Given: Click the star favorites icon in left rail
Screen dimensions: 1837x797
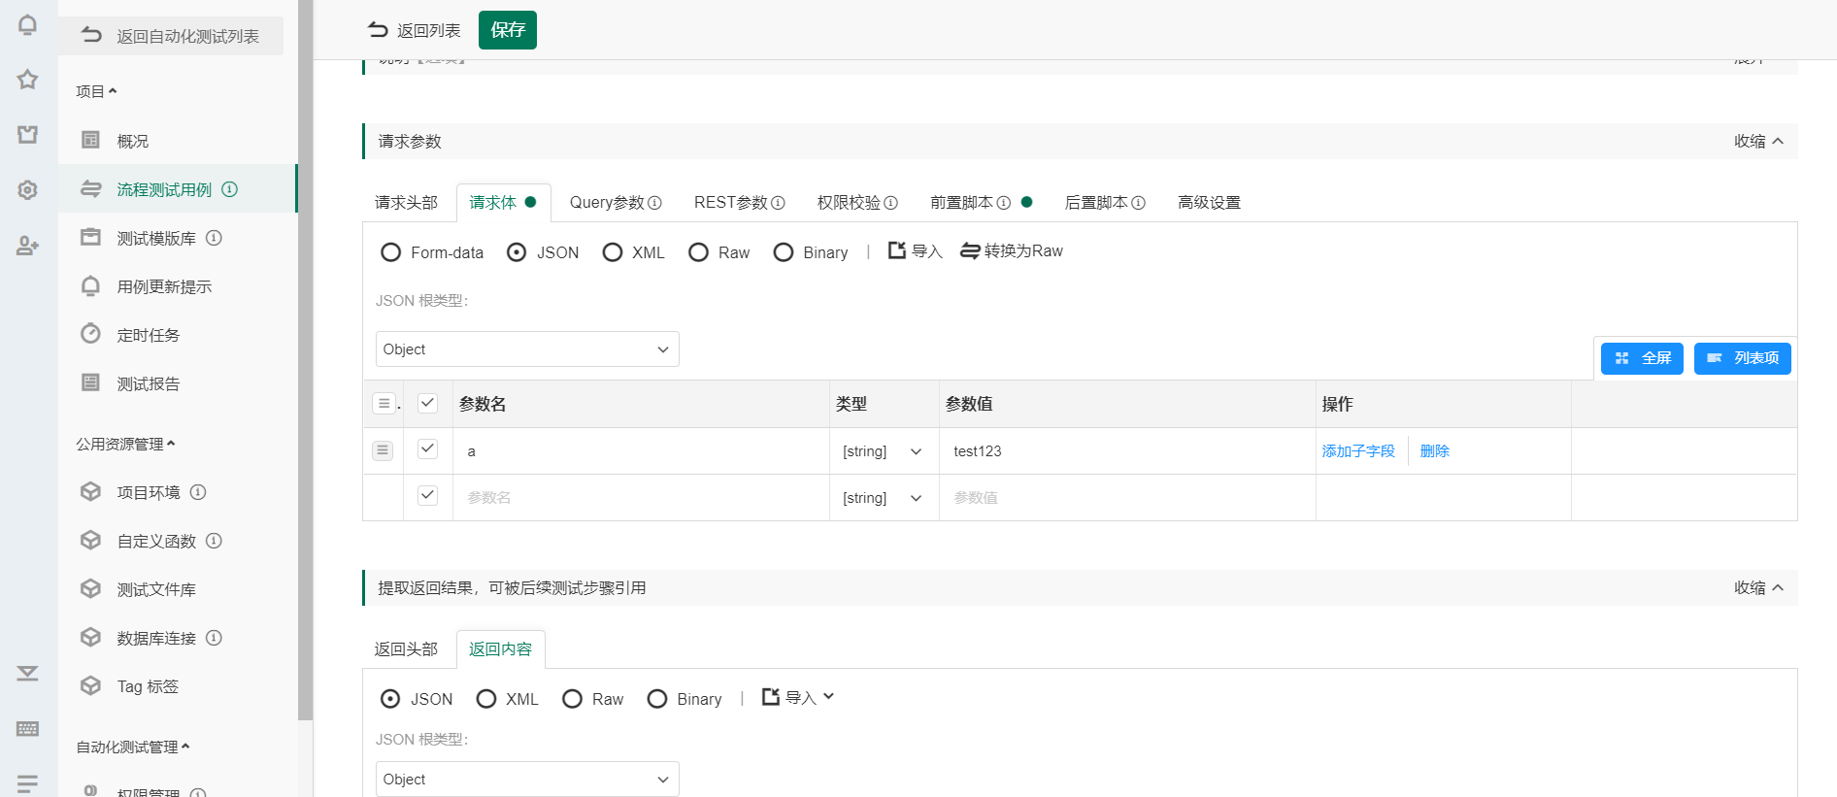Looking at the screenshot, I should pyautogui.click(x=27, y=80).
